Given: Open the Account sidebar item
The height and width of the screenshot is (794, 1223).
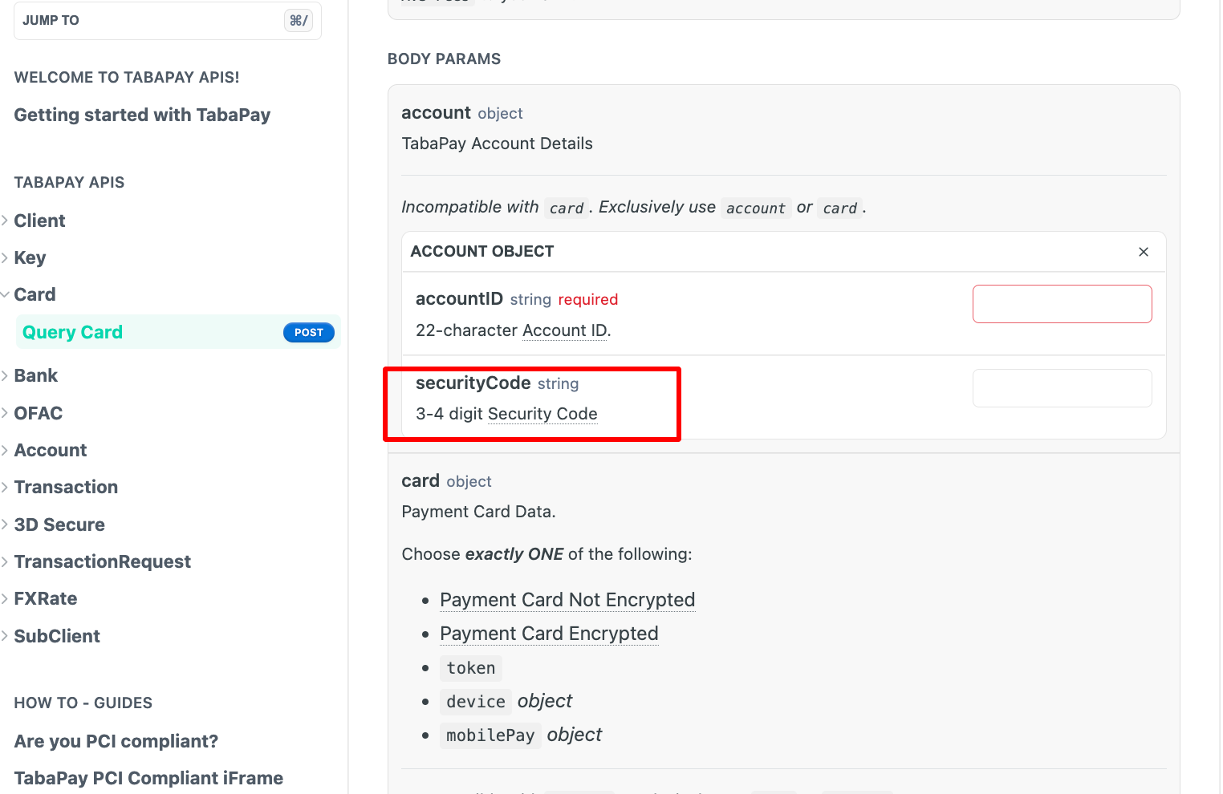Looking at the screenshot, I should [x=50, y=450].
